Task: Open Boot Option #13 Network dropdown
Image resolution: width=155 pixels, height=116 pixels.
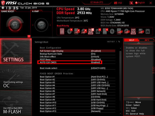Action: click(96, 111)
